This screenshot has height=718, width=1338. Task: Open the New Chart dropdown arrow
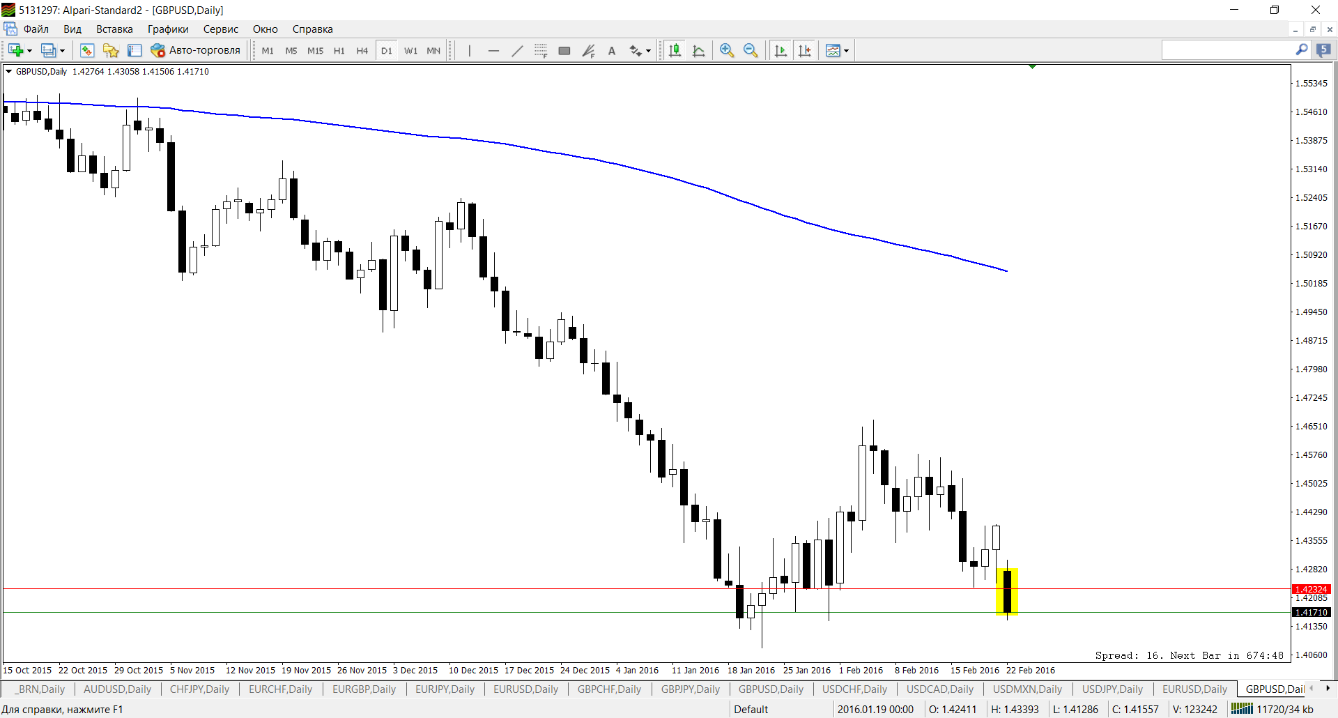(29, 51)
